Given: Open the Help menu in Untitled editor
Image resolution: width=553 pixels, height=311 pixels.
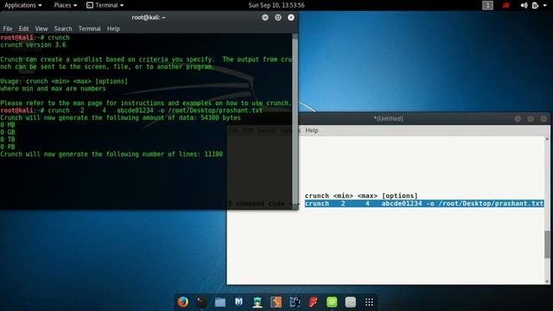Looking at the screenshot, I should [x=312, y=130].
